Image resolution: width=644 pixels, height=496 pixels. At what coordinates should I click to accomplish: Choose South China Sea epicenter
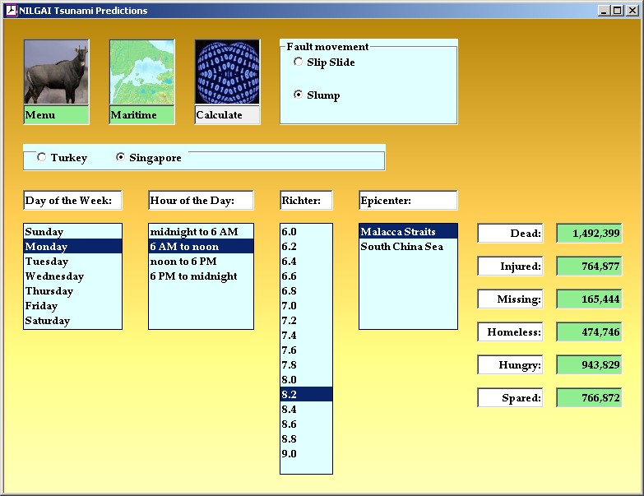(407, 247)
